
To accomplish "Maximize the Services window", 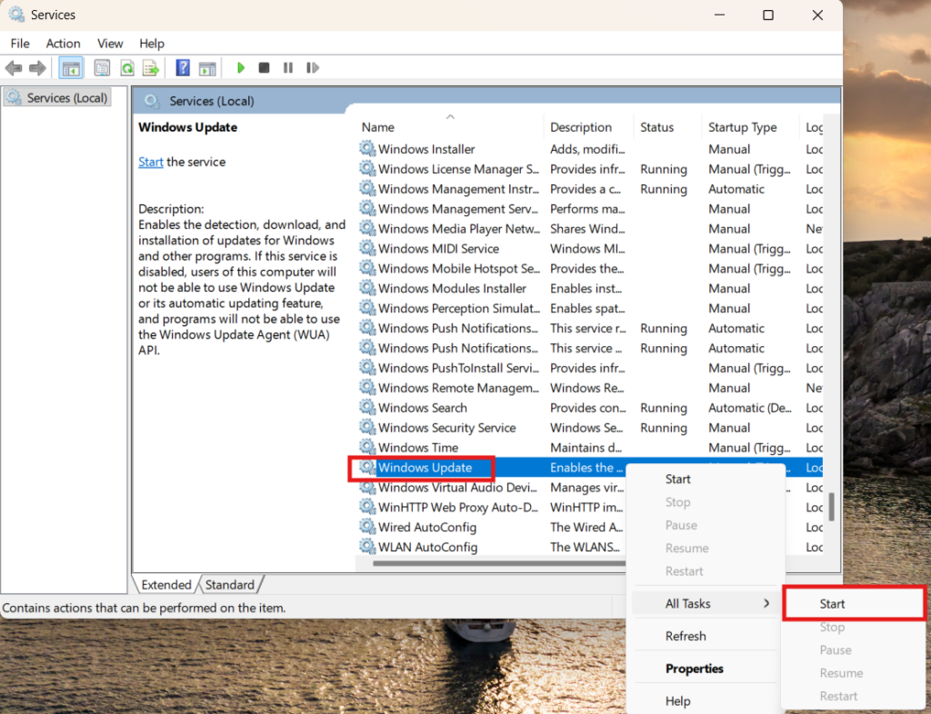I will point(767,15).
